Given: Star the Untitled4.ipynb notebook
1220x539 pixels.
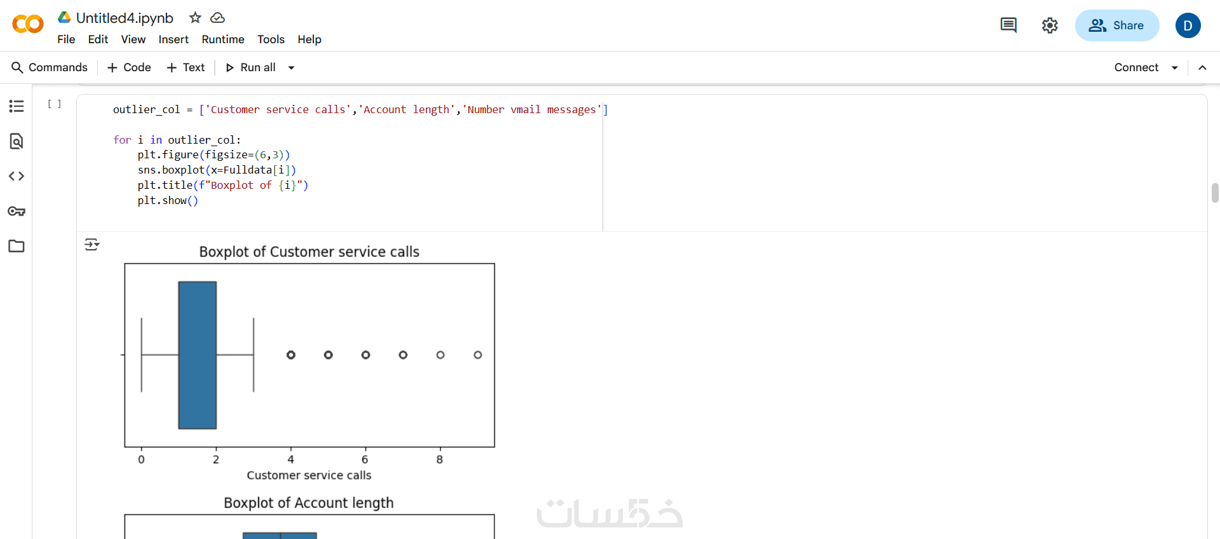Looking at the screenshot, I should pyautogui.click(x=195, y=18).
